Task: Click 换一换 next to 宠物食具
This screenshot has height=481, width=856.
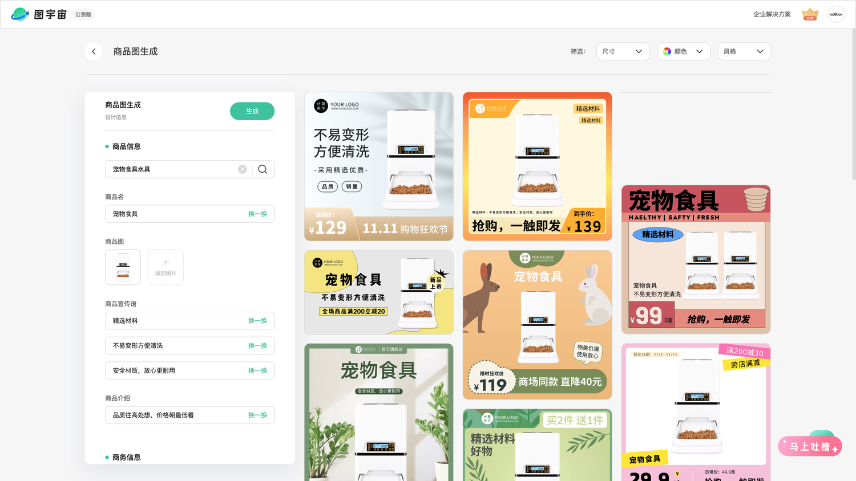Action: 257,214
